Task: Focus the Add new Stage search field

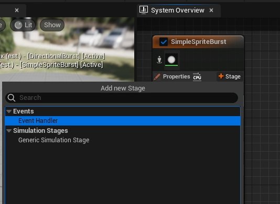Action: click(x=122, y=98)
